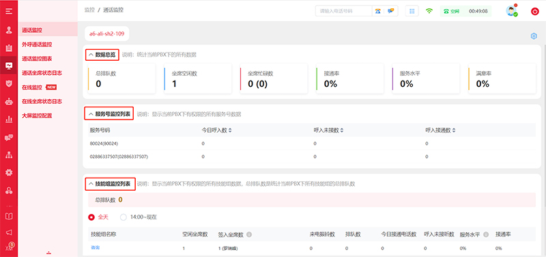Open the clipboard icon in red sidebar
This screenshot has width=546, height=257.
pyautogui.click(x=9, y=48)
